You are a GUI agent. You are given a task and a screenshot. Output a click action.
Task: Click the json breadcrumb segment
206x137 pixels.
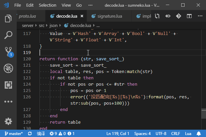54,25
